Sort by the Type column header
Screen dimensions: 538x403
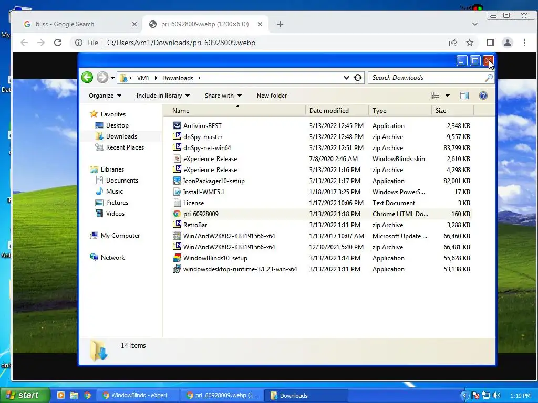pos(400,111)
